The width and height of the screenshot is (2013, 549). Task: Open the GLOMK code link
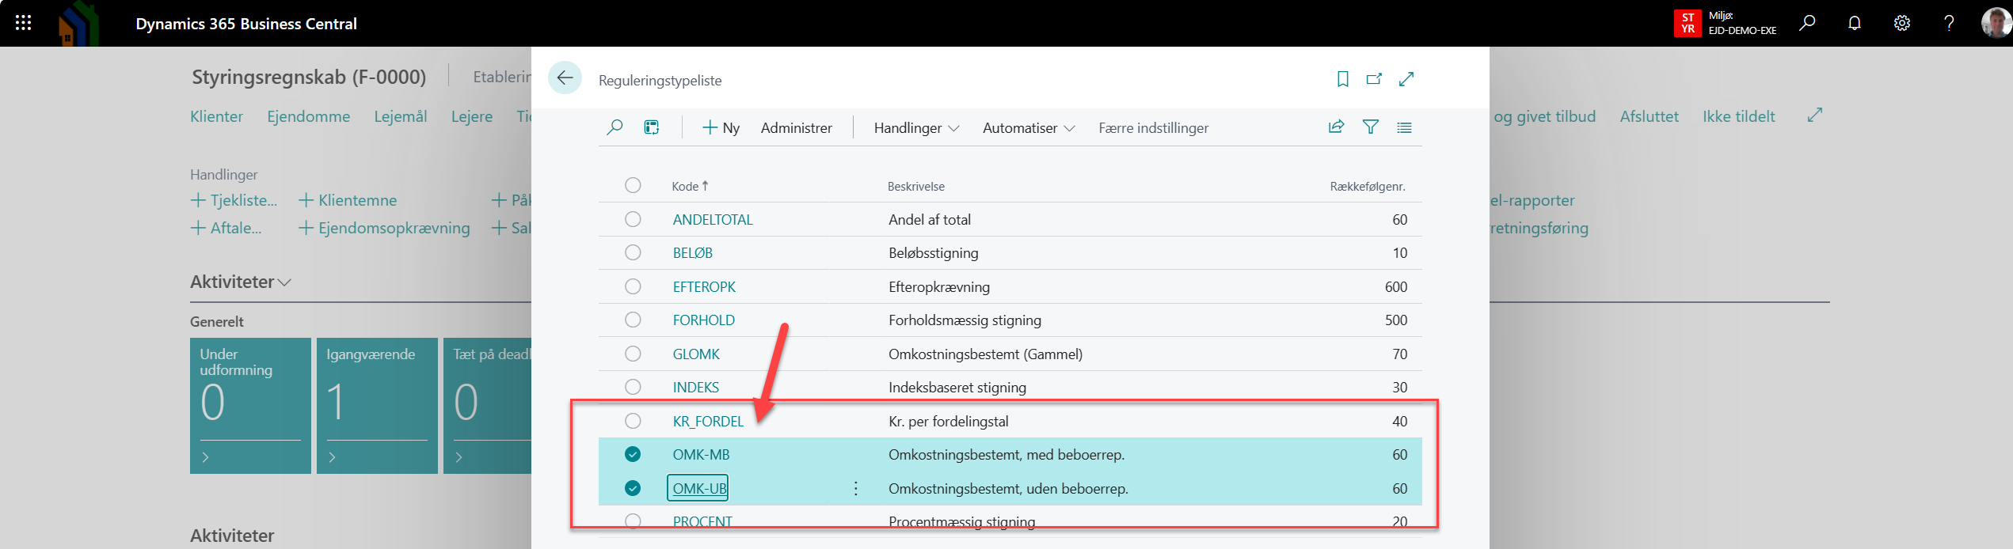[696, 354]
